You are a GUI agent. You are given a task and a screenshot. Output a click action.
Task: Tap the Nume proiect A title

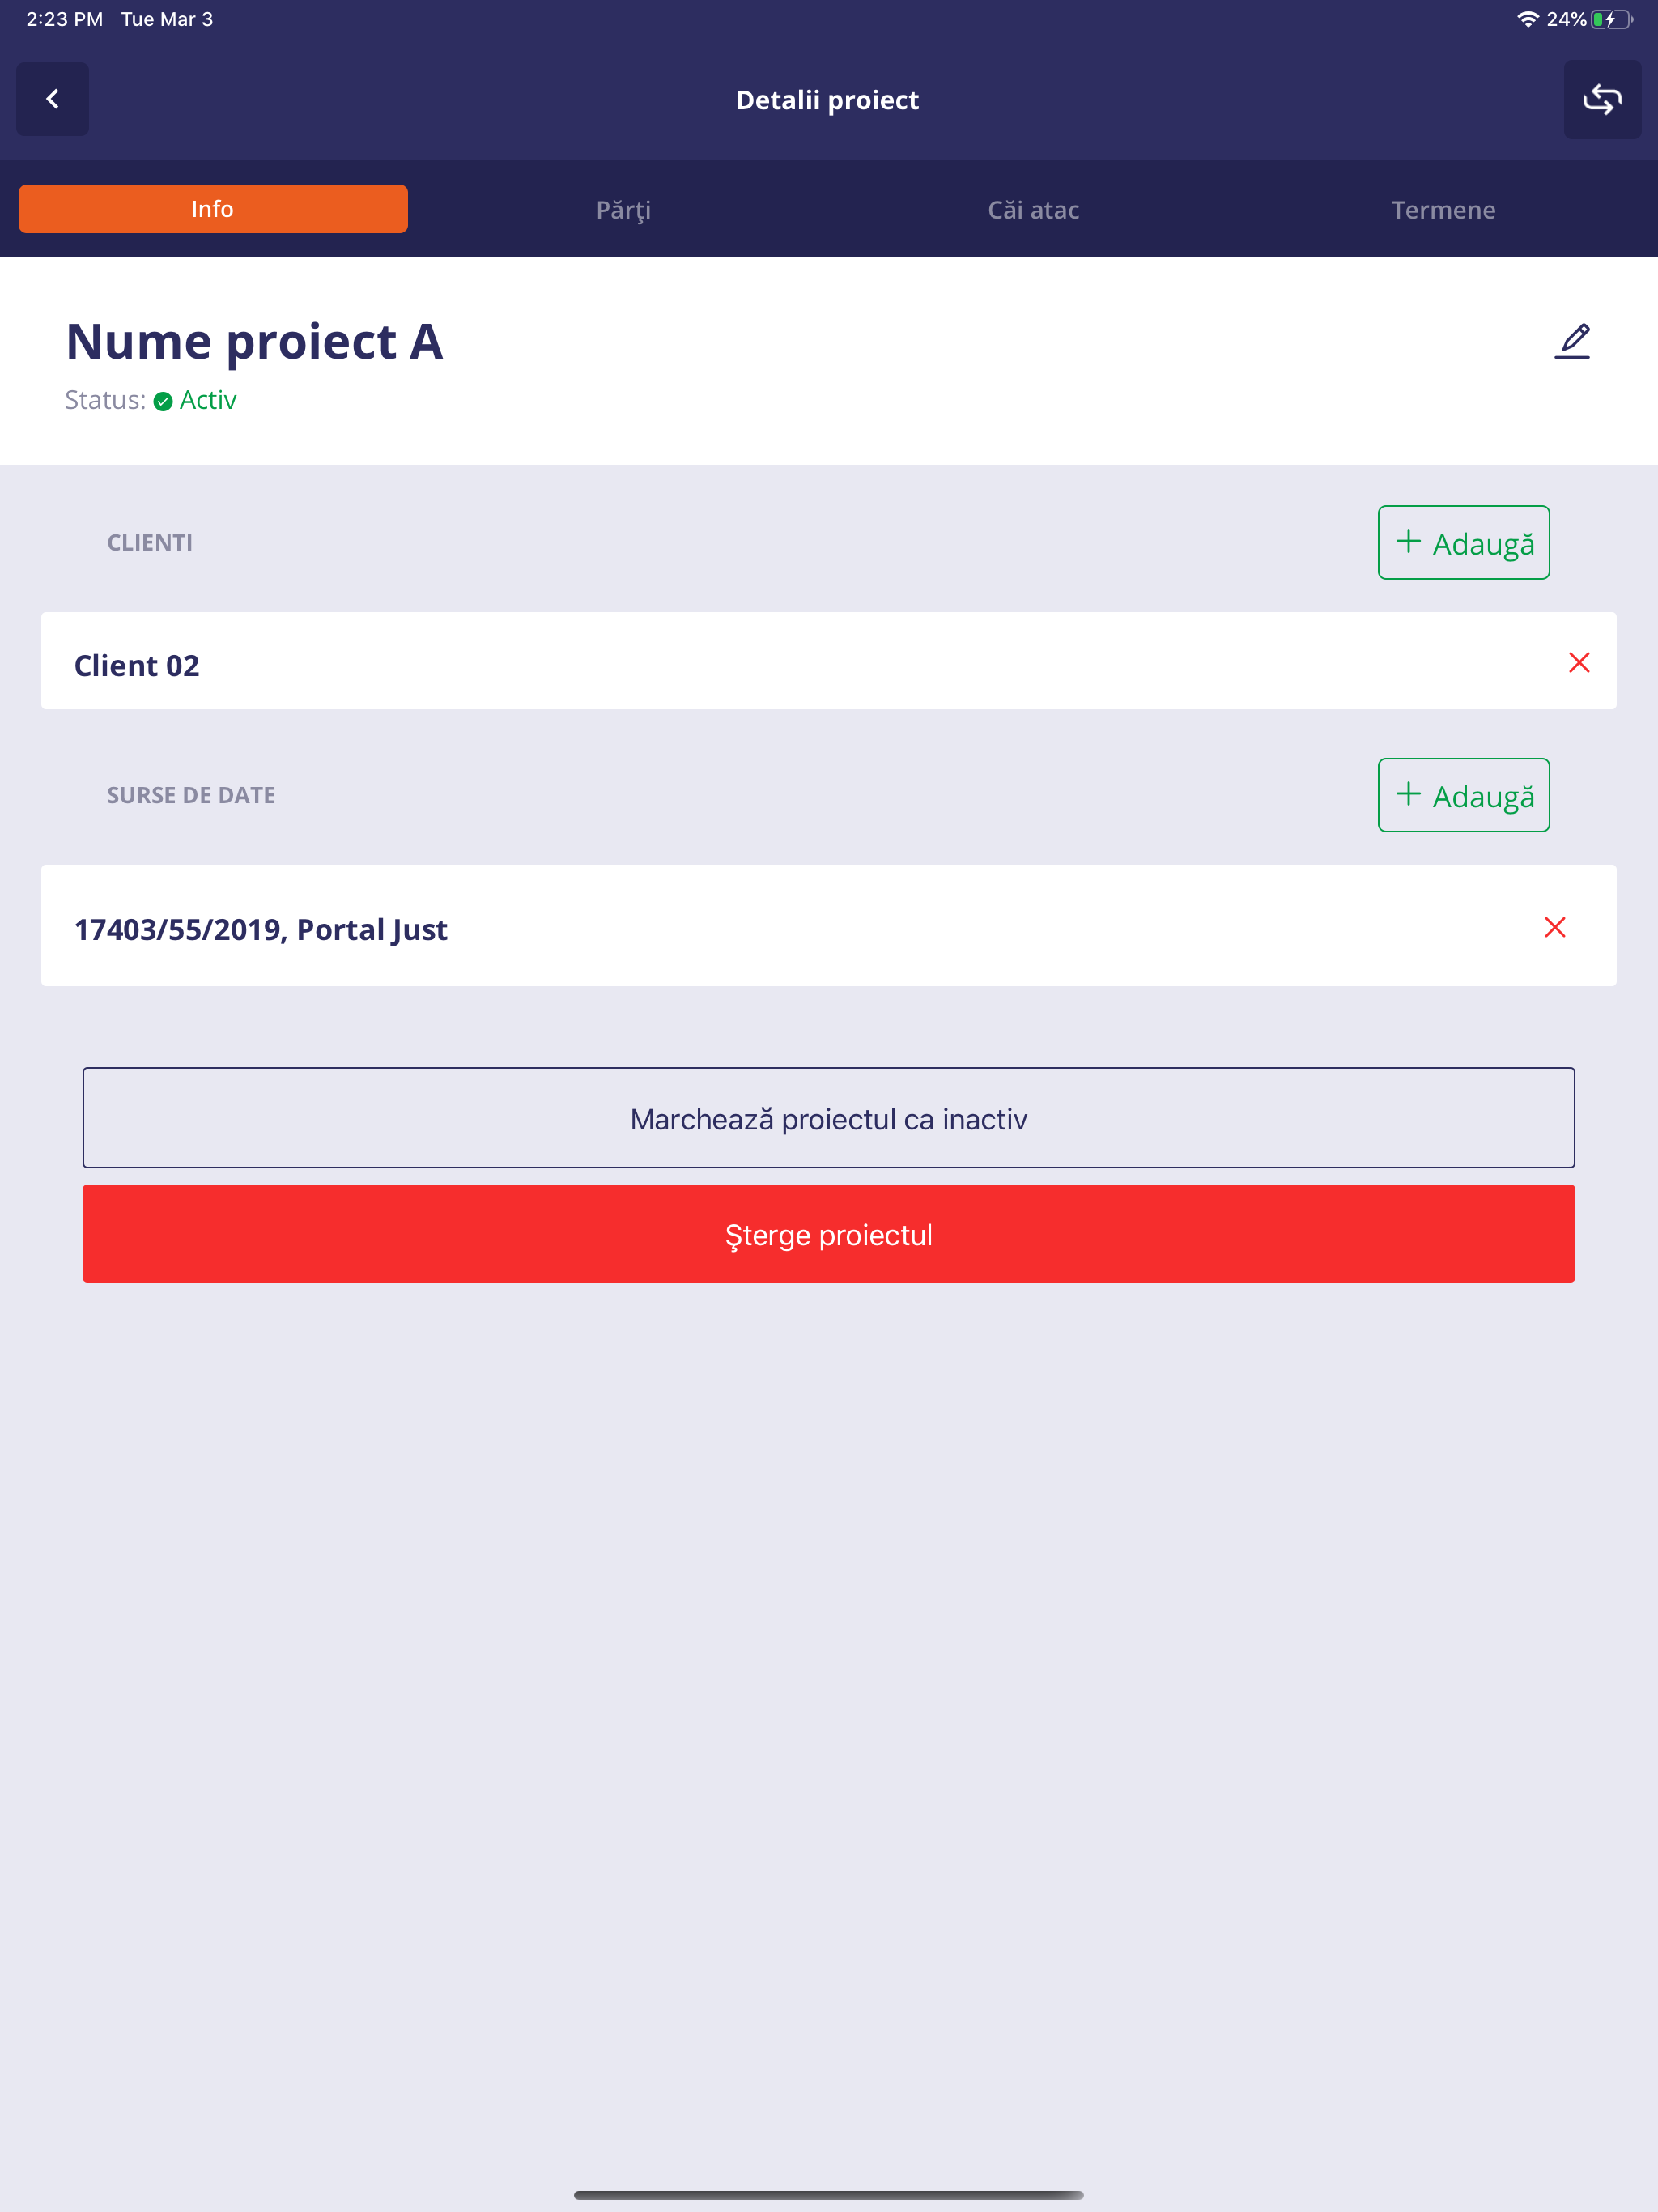(254, 342)
